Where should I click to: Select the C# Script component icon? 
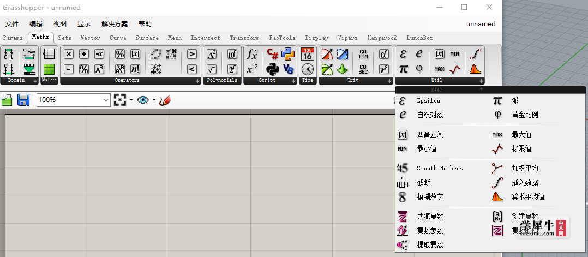click(x=273, y=54)
